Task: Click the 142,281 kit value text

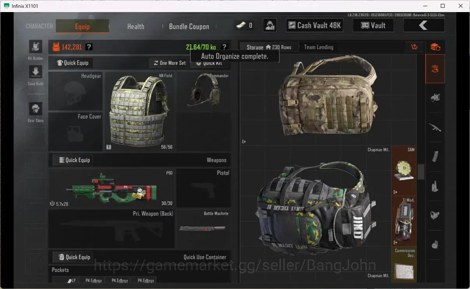Action: [72, 47]
